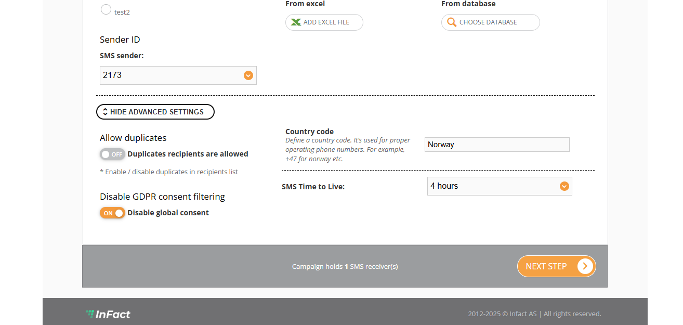Collapse advanced settings with Hide Advanced Settings
683x325 pixels.
156,112
